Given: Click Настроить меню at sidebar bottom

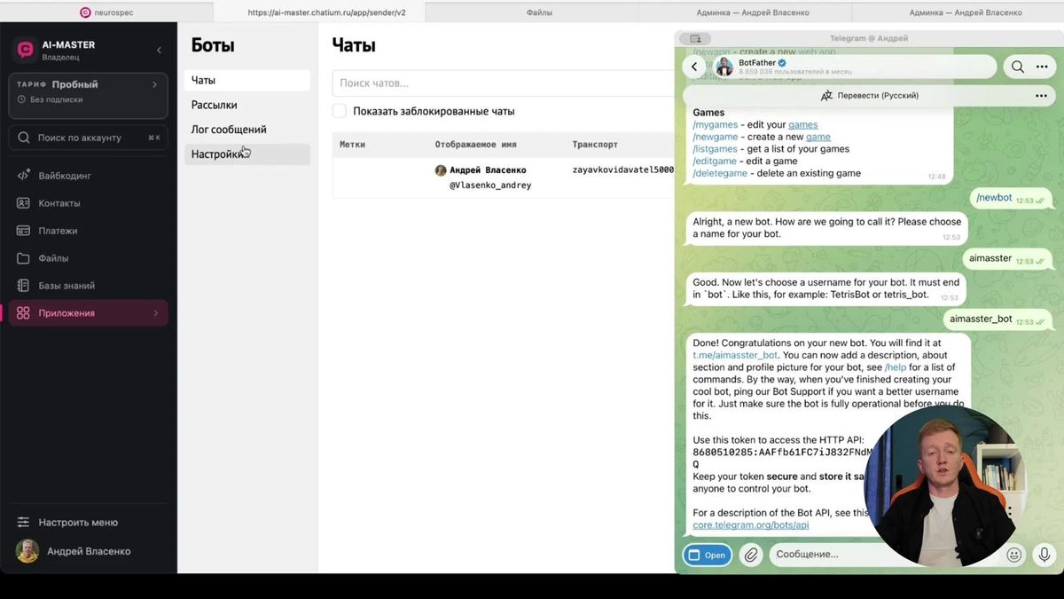Looking at the screenshot, I should 78,523.
